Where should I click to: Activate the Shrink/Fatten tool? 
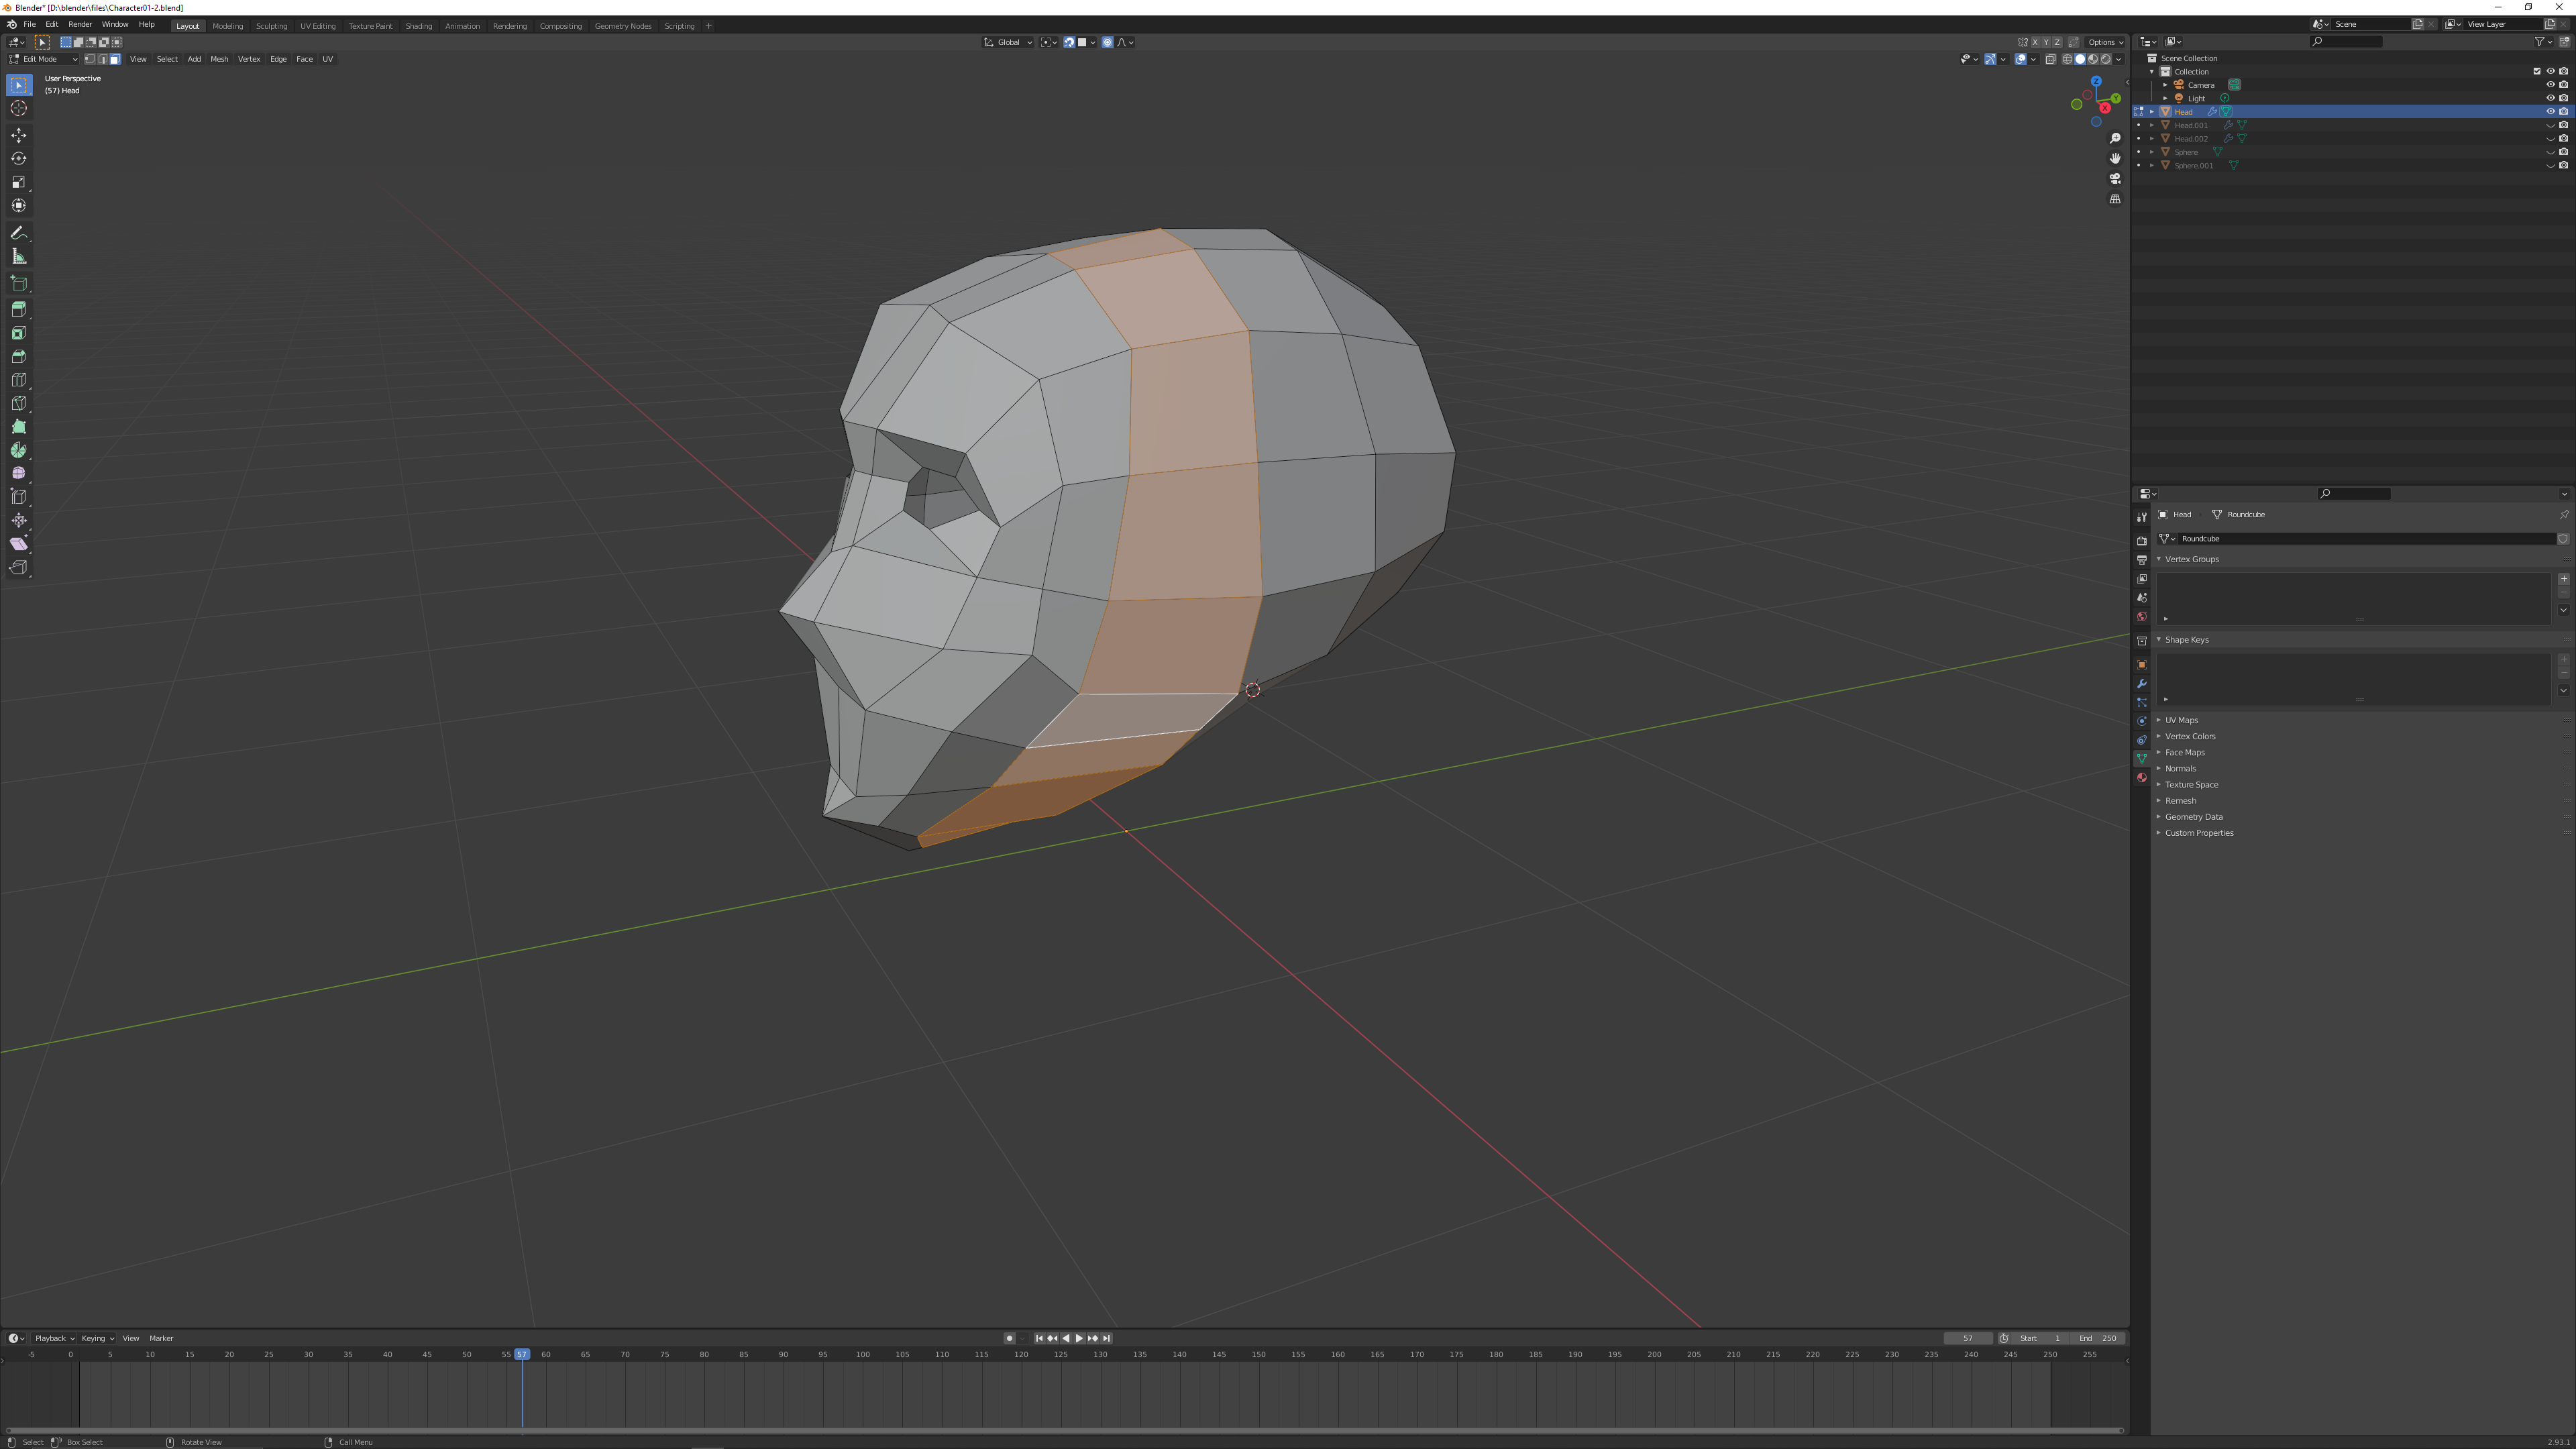coord(18,520)
